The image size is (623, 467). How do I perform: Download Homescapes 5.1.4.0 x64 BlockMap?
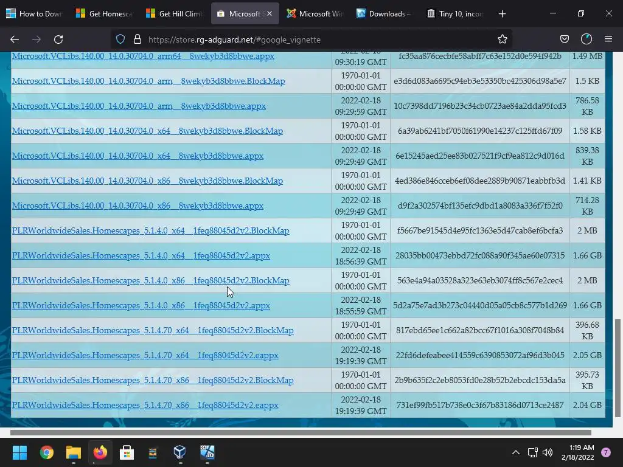151,230
